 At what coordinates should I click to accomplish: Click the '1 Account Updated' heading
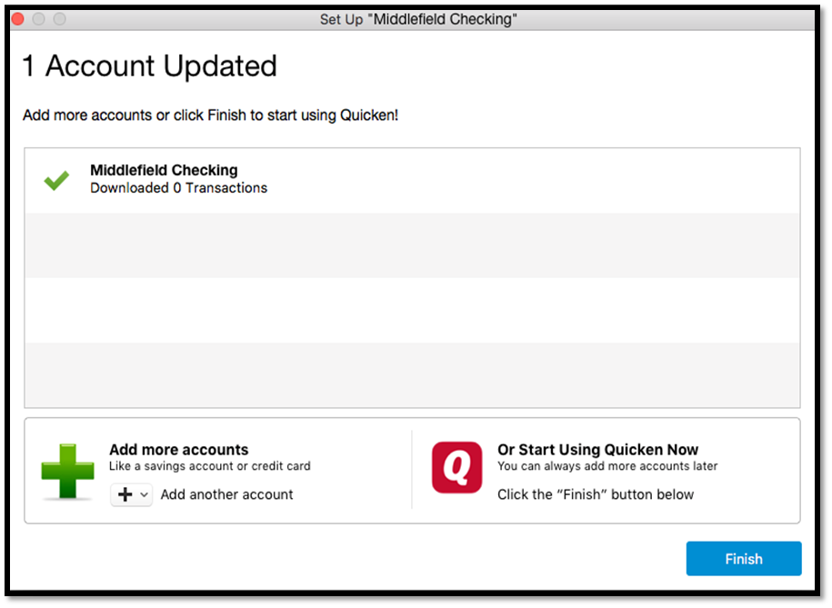150,66
